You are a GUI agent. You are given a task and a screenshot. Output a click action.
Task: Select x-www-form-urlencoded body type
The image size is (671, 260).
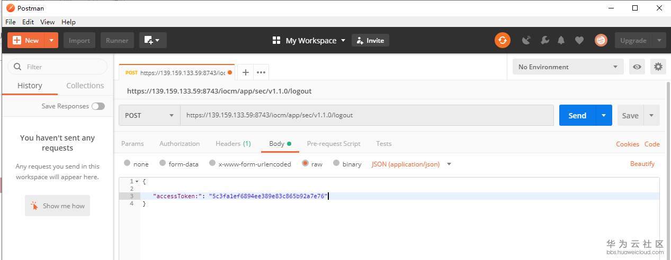(x=212, y=163)
